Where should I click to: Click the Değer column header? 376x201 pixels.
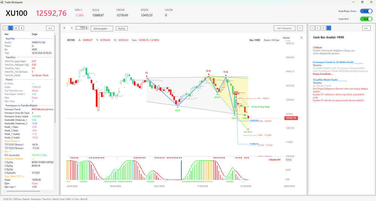42,34
